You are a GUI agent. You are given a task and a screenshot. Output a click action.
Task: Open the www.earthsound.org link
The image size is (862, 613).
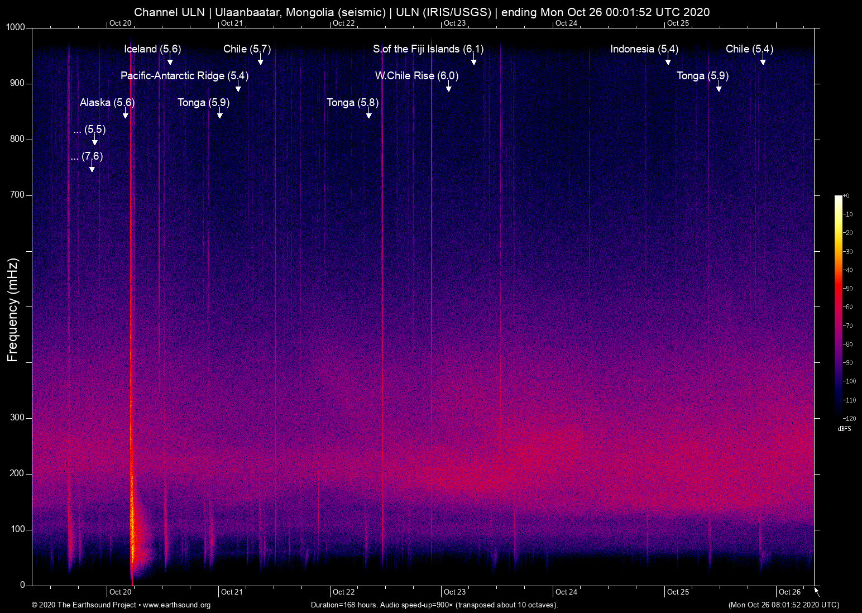click(176, 605)
